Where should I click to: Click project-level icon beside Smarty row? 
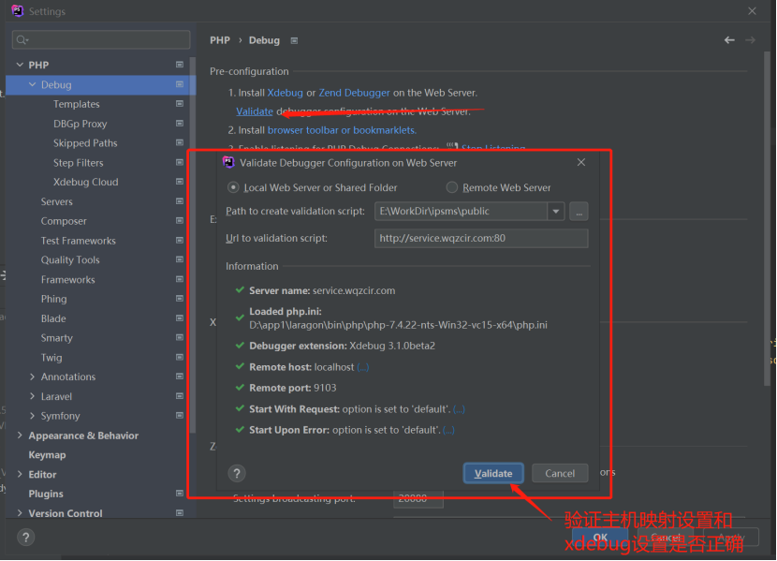180,337
